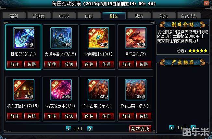Select the 桃花源副本 pink flower icon
212x139 pixels.
coord(61,90)
